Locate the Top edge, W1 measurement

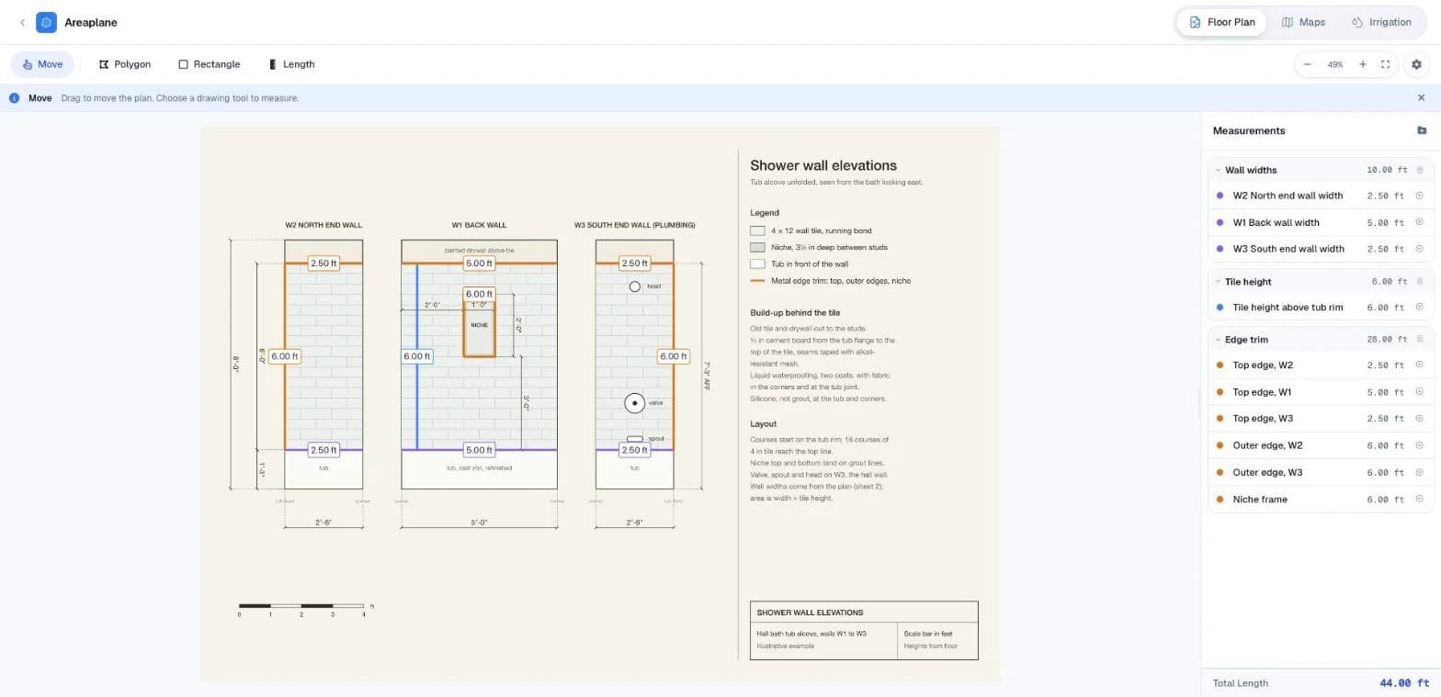click(x=1419, y=392)
